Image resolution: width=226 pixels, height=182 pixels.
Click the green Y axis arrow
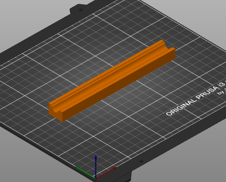[86, 173]
